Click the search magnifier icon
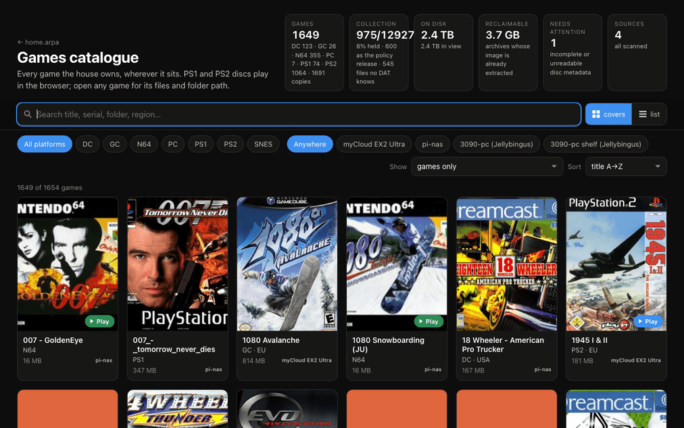684x428 pixels. (x=28, y=114)
